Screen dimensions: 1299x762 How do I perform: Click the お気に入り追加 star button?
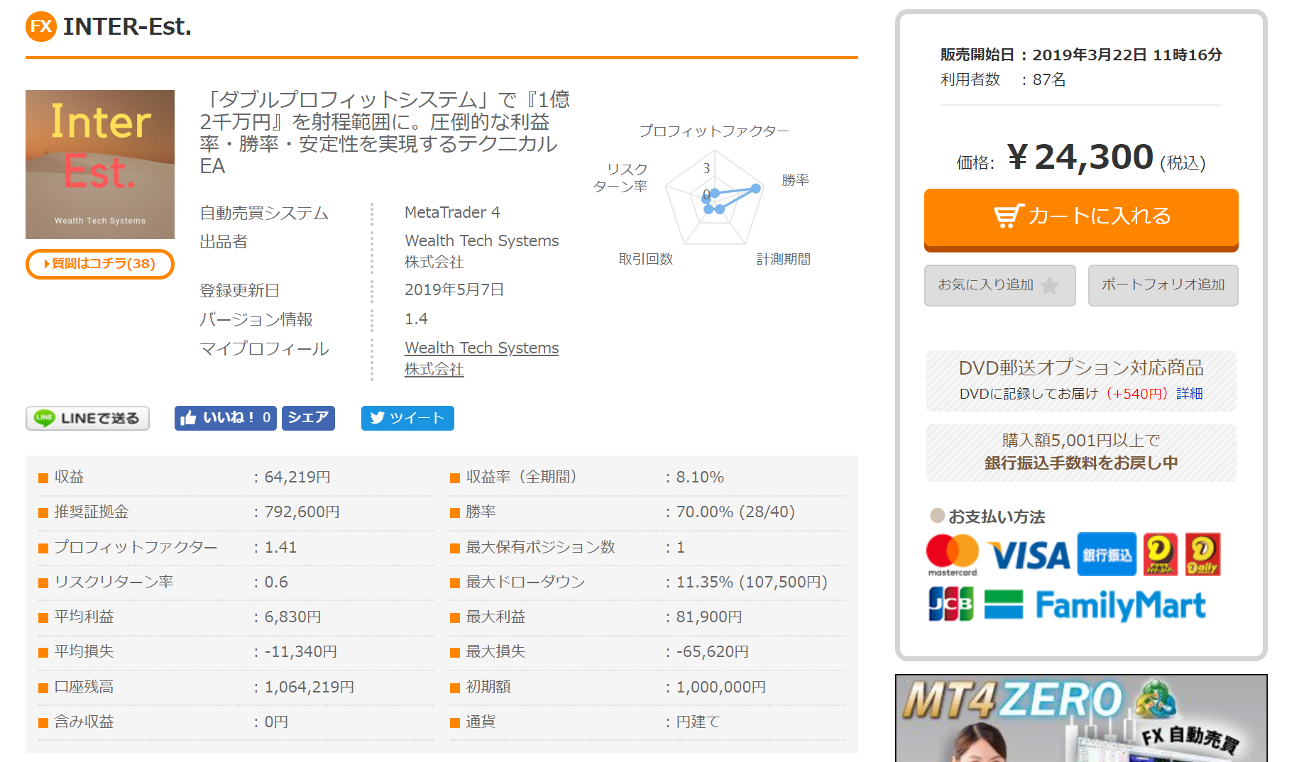pos(1000,285)
